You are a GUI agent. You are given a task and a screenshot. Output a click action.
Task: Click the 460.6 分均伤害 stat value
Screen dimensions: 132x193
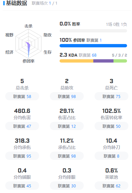[x=22, y=111]
